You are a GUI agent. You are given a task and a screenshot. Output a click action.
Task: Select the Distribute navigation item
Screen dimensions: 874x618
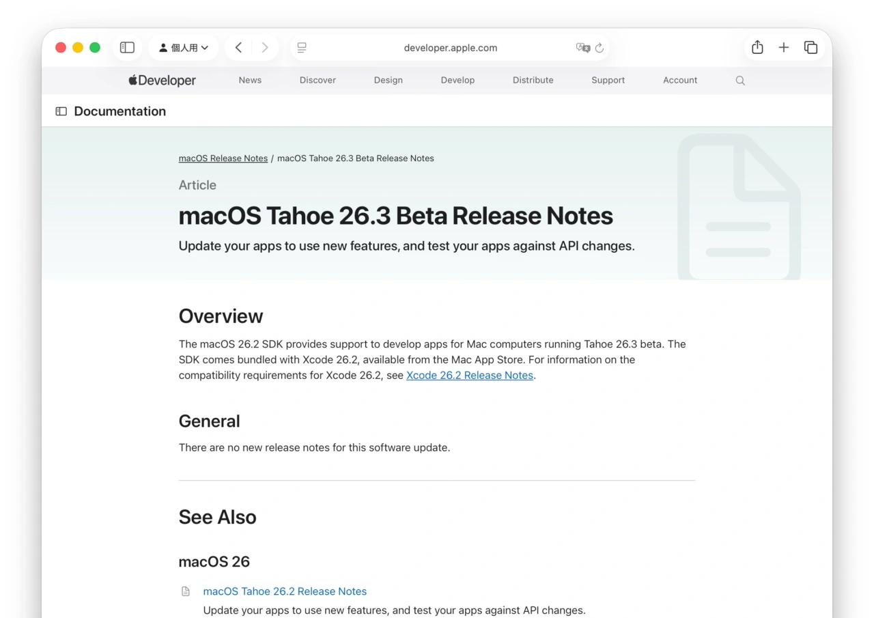pyautogui.click(x=533, y=80)
